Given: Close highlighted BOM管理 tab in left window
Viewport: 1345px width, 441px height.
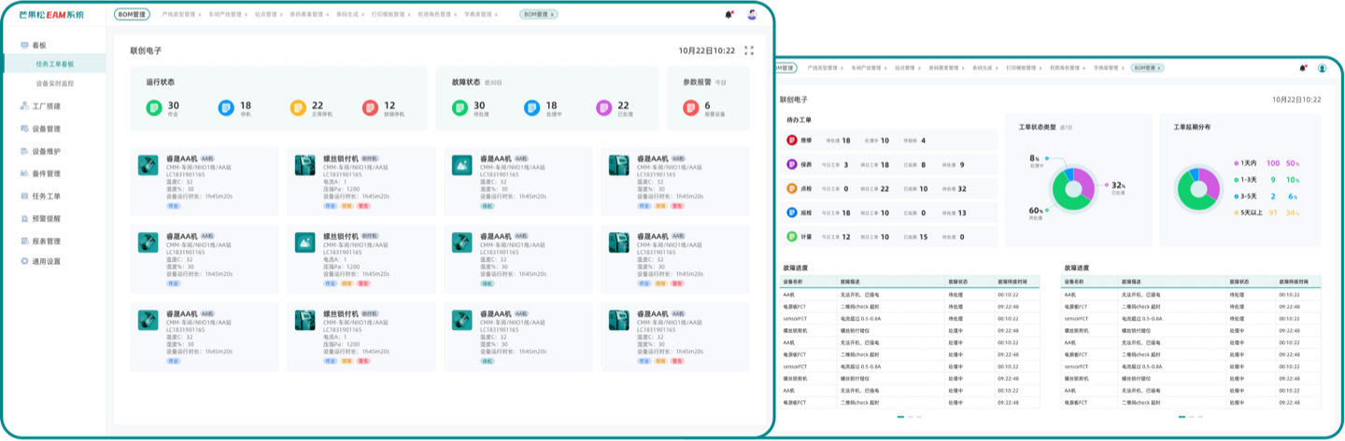Looking at the screenshot, I should coord(552,15).
